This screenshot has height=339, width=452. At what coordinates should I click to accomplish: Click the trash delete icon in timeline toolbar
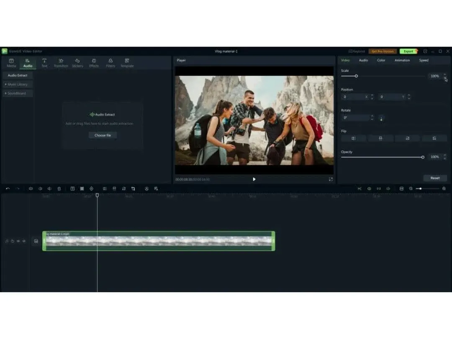click(59, 189)
